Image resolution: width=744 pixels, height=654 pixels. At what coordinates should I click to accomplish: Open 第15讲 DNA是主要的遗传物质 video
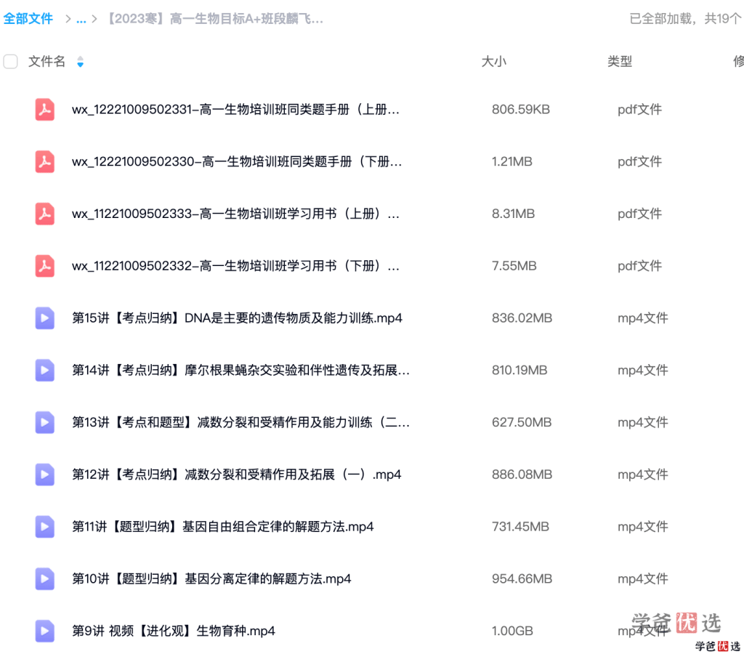click(x=237, y=318)
